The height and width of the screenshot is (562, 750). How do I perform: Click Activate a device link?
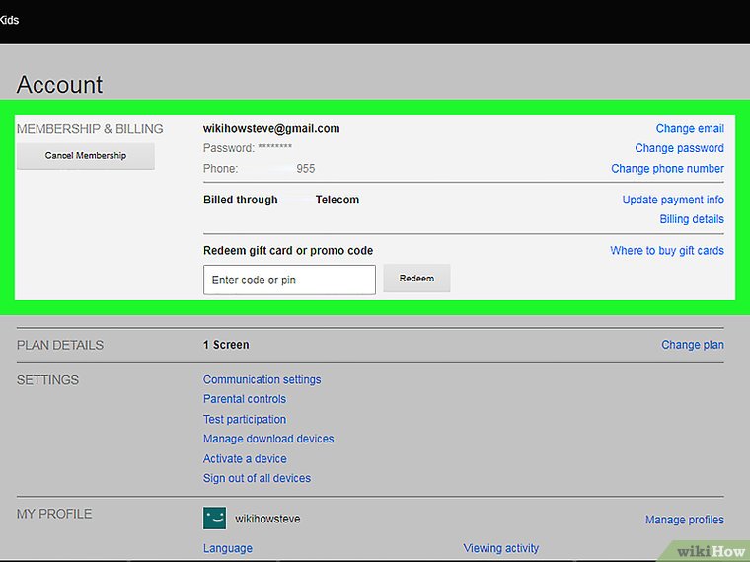click(x=245, y=458)
